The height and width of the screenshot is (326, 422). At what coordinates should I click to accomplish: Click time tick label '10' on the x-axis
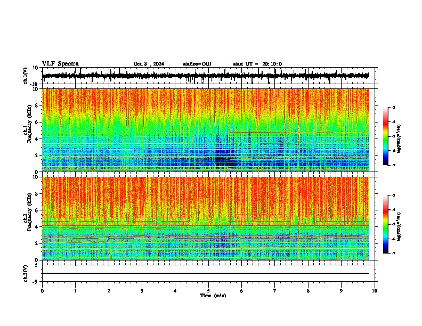click(x=375, y=291)
